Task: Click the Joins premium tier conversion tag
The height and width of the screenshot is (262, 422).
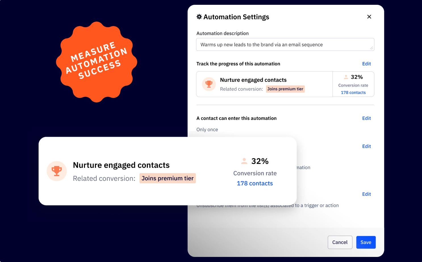Action: [285, 89]
